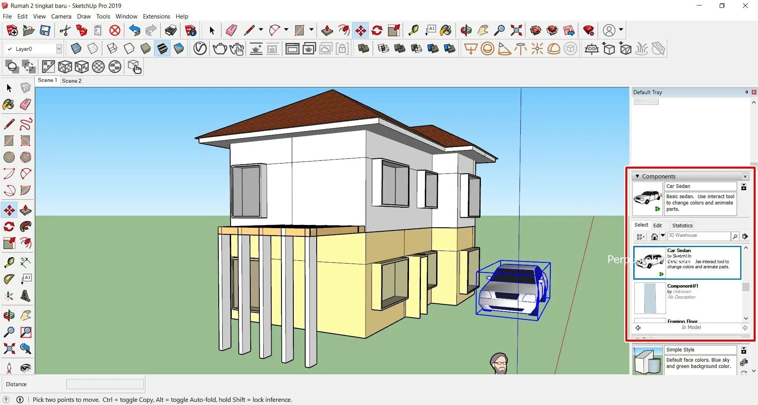Close the Components panel with X
The width and height of the screenshot is (758, 405).
pyautogui.click(x=745, y=176)
